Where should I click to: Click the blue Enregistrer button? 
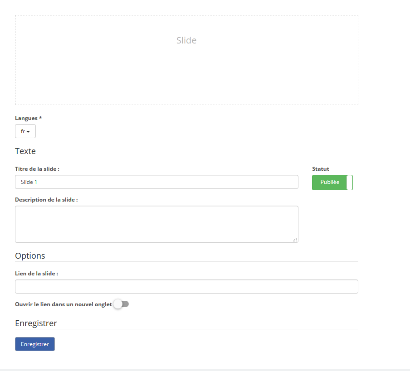35,344
